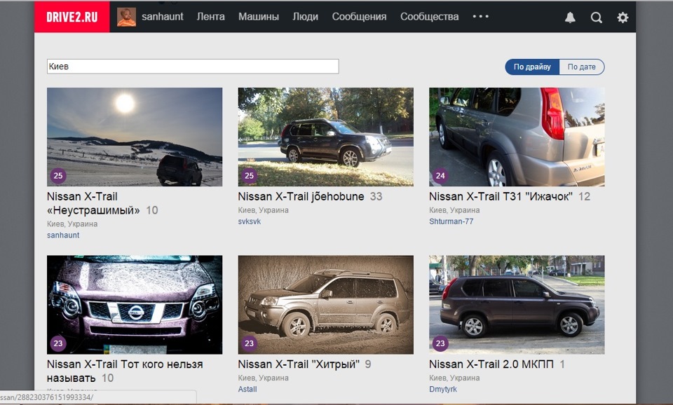Go to Лента section
The height and width of the screenshot is (405, 673).
[211, 17]
